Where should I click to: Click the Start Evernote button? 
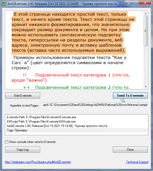pos(23,96)
